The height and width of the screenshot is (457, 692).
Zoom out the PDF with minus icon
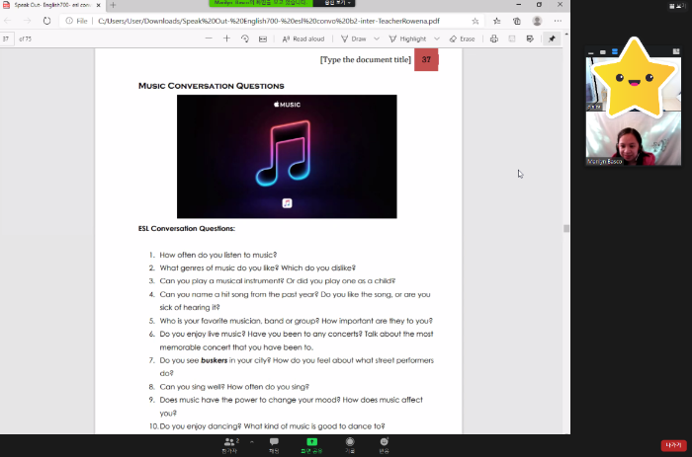(209, 38)
